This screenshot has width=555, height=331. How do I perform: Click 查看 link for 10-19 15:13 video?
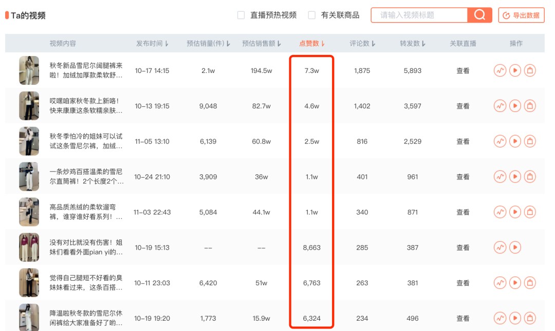point(462,247)
